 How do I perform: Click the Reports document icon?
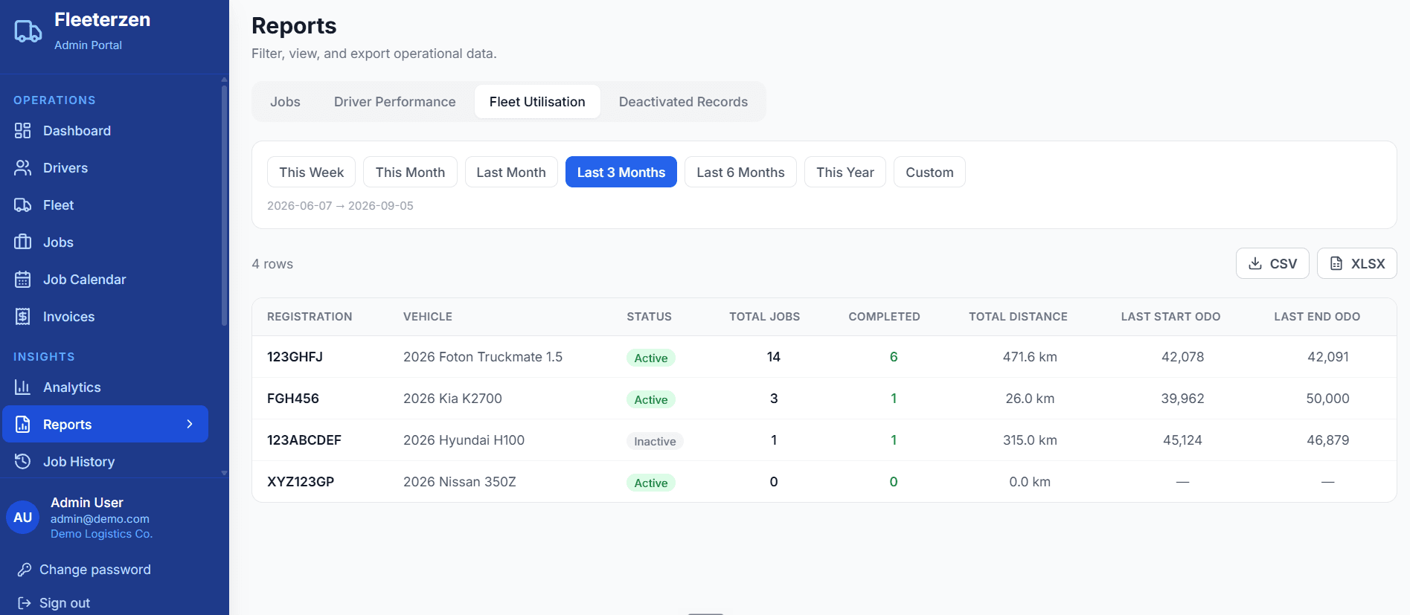click(x=23, y=425)
